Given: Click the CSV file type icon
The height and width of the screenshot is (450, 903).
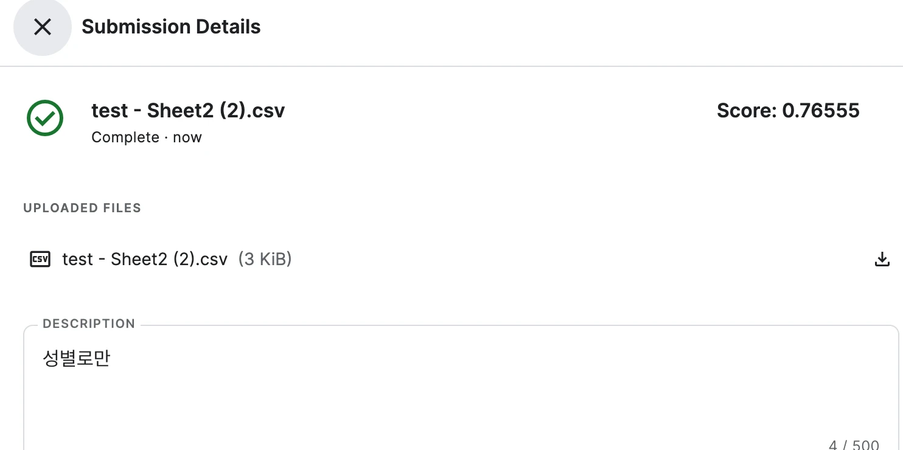Looking at the screenshot, I should coord(40,260).
